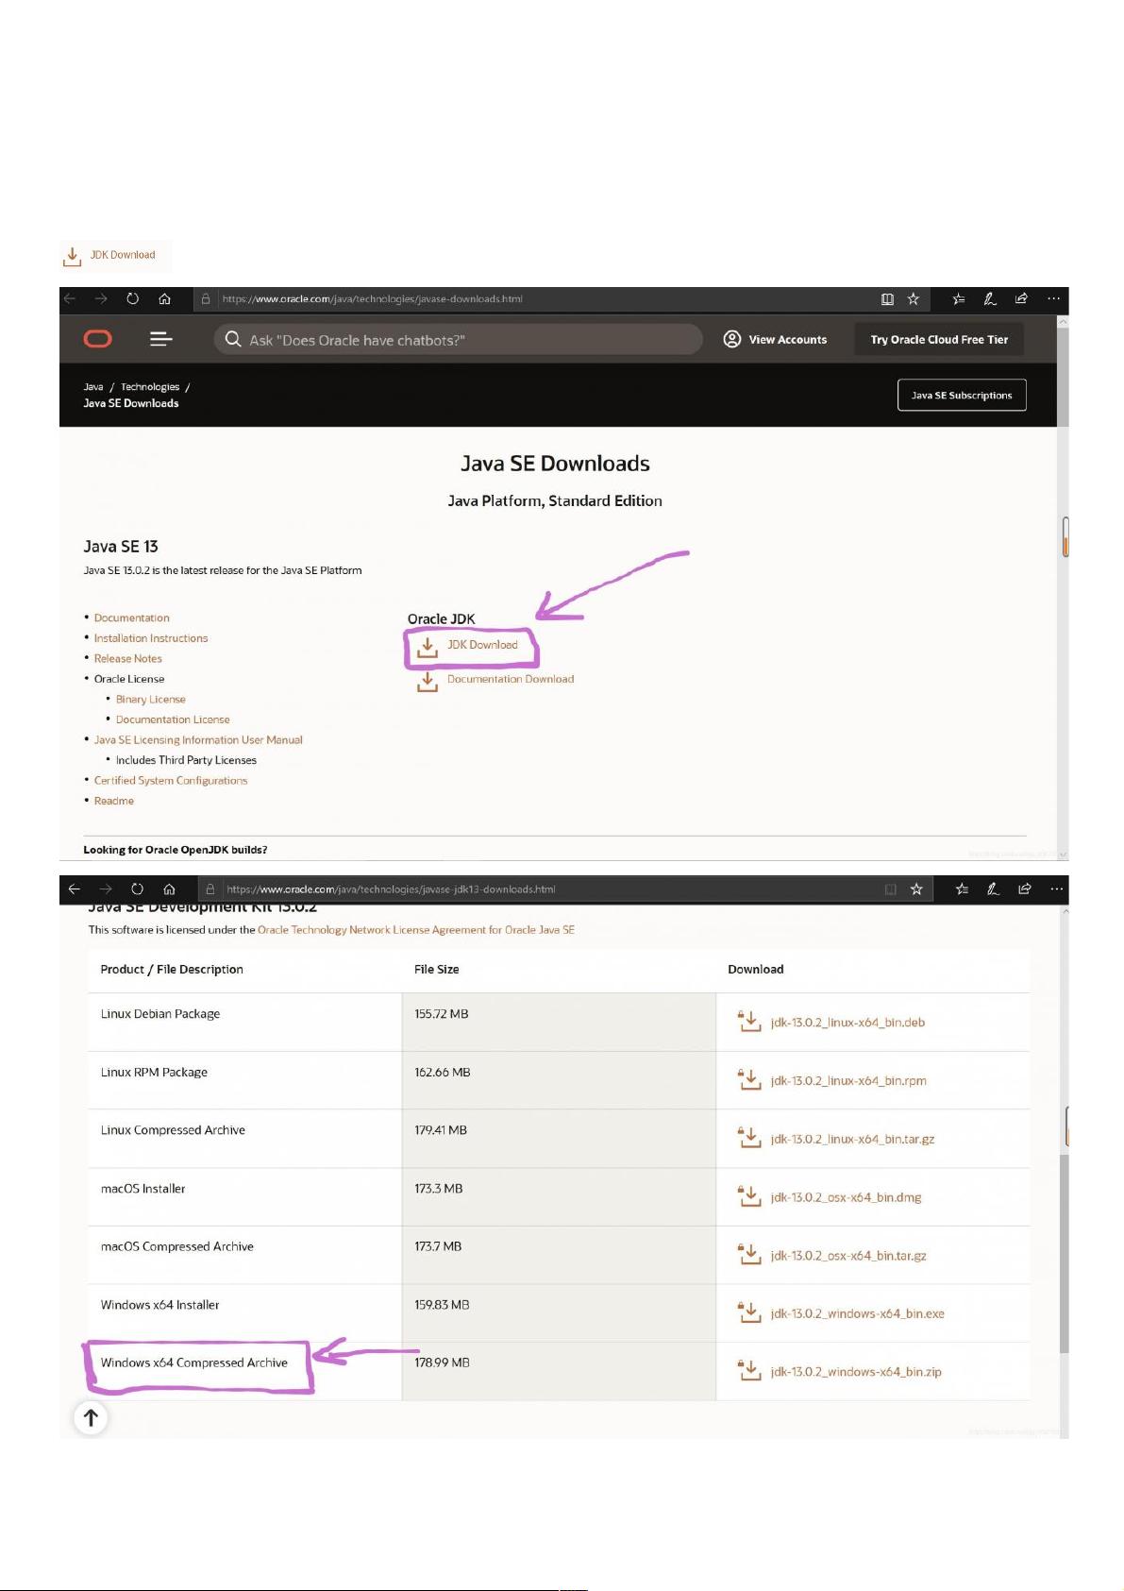Select Technologies in the breadcrumb
The image size is (1124, 1591).
[x=149, y=387]
